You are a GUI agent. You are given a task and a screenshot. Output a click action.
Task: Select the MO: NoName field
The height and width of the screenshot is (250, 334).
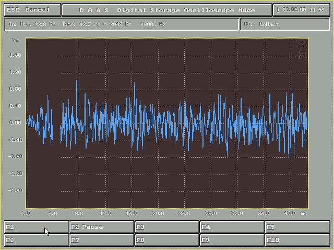tap(284, 24)
